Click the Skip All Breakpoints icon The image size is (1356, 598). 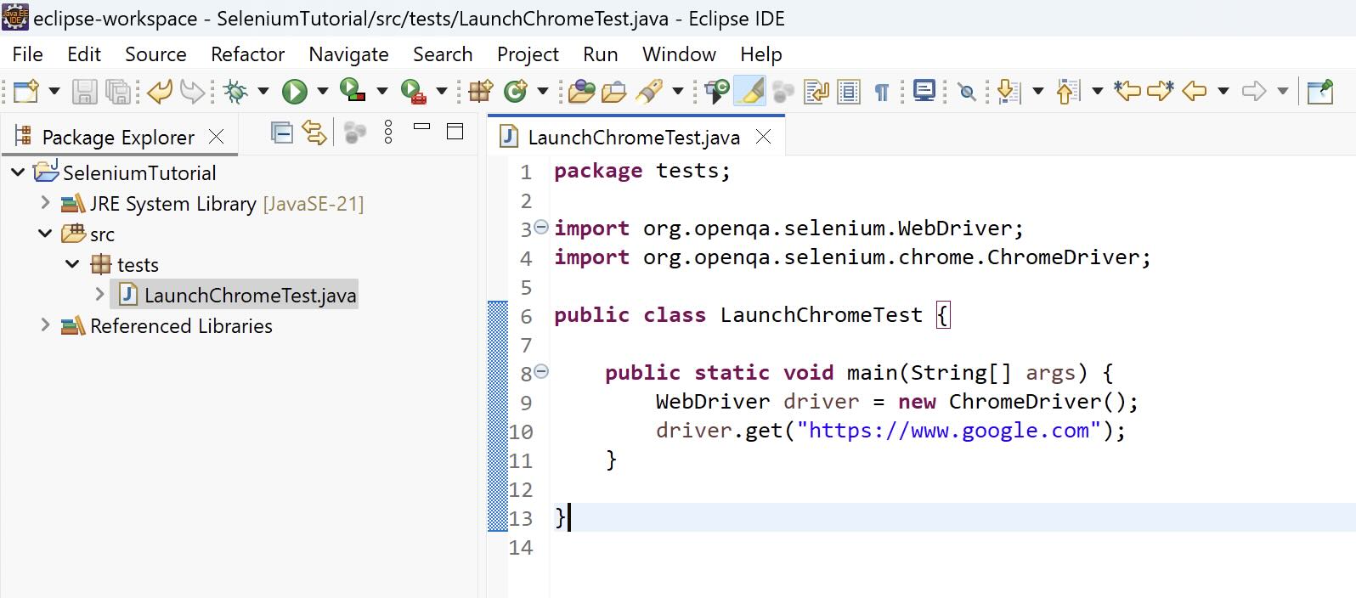(x=967, y=92)
